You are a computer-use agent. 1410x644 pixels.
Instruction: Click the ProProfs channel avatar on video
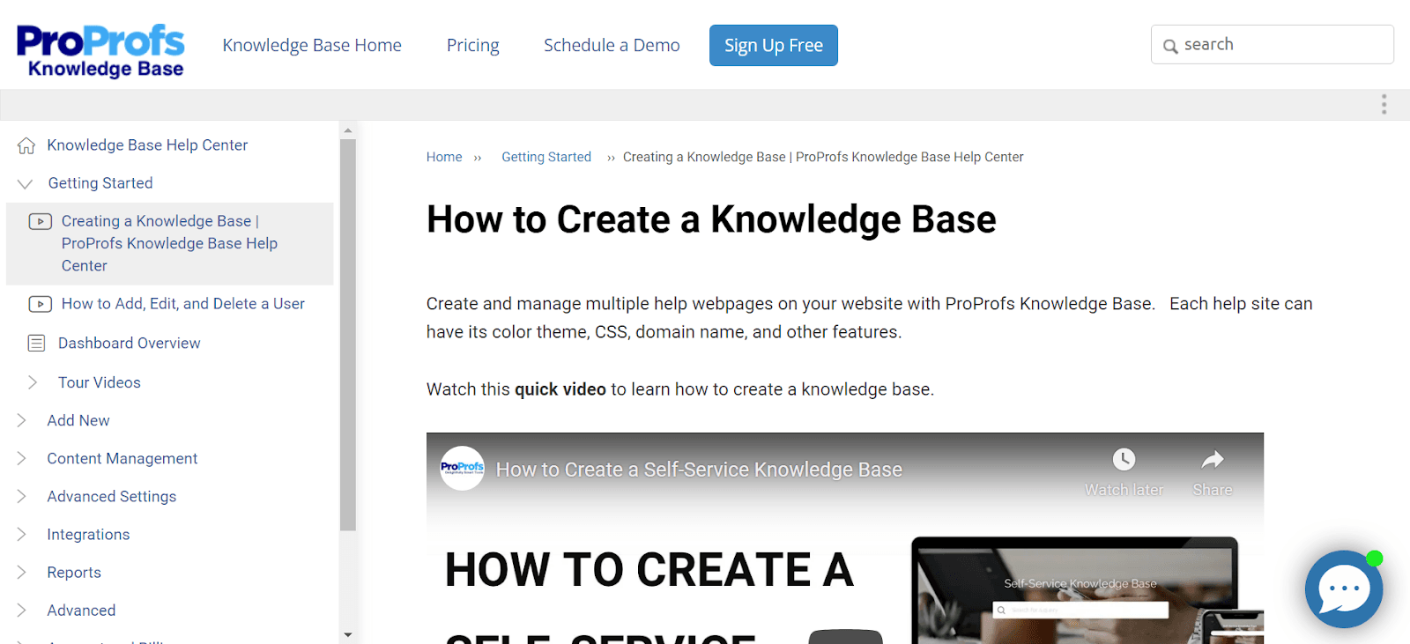pyautogui.click(x=462, y=469)
